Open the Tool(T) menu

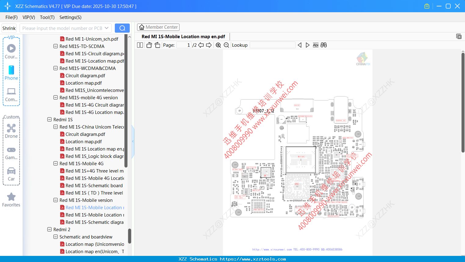point(47,17)
